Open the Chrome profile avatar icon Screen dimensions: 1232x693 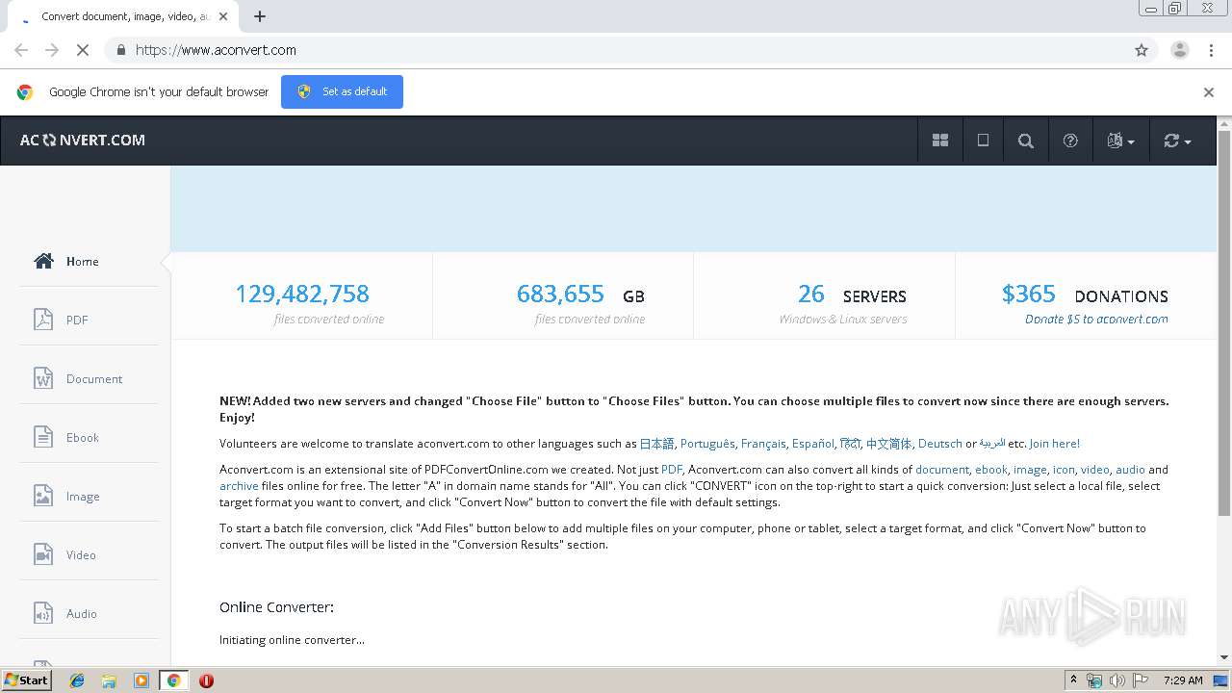[1180, 50]
